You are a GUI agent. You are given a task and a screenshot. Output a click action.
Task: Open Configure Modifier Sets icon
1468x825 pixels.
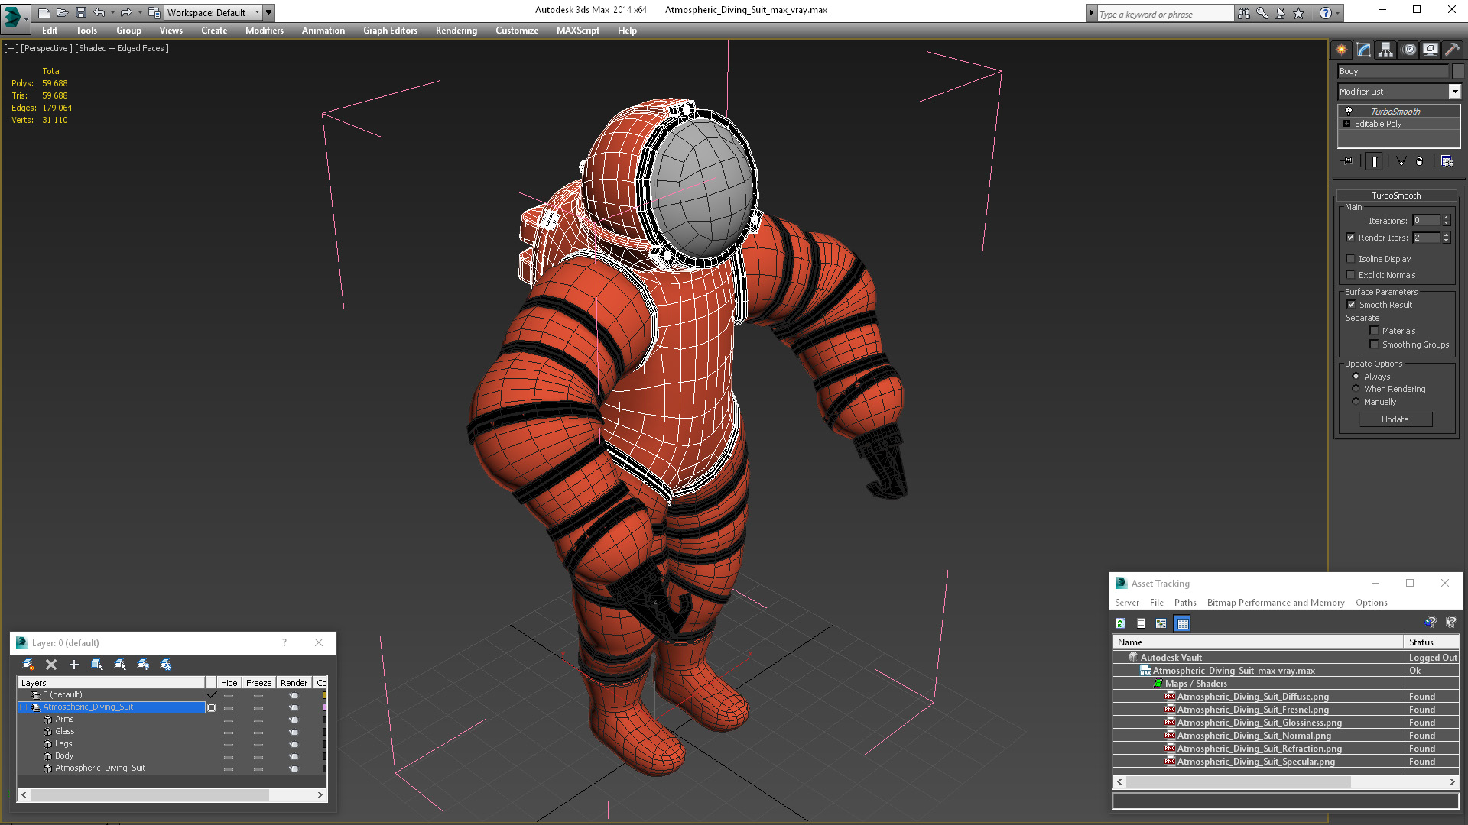(1447, 161)
